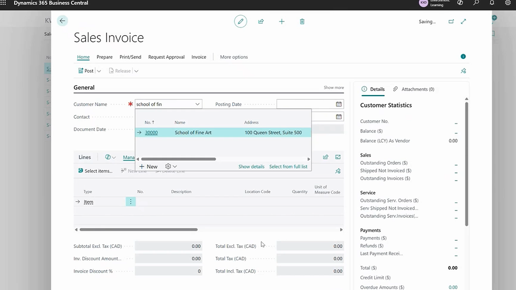Open the Copilot icon in the top bar
The height and width of the screenshot is (290, 516).
tap(460, 3)
